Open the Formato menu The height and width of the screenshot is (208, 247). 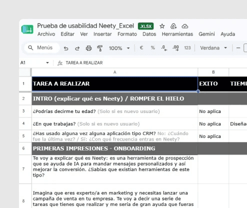pyautogui.click(x=127, y=34)
